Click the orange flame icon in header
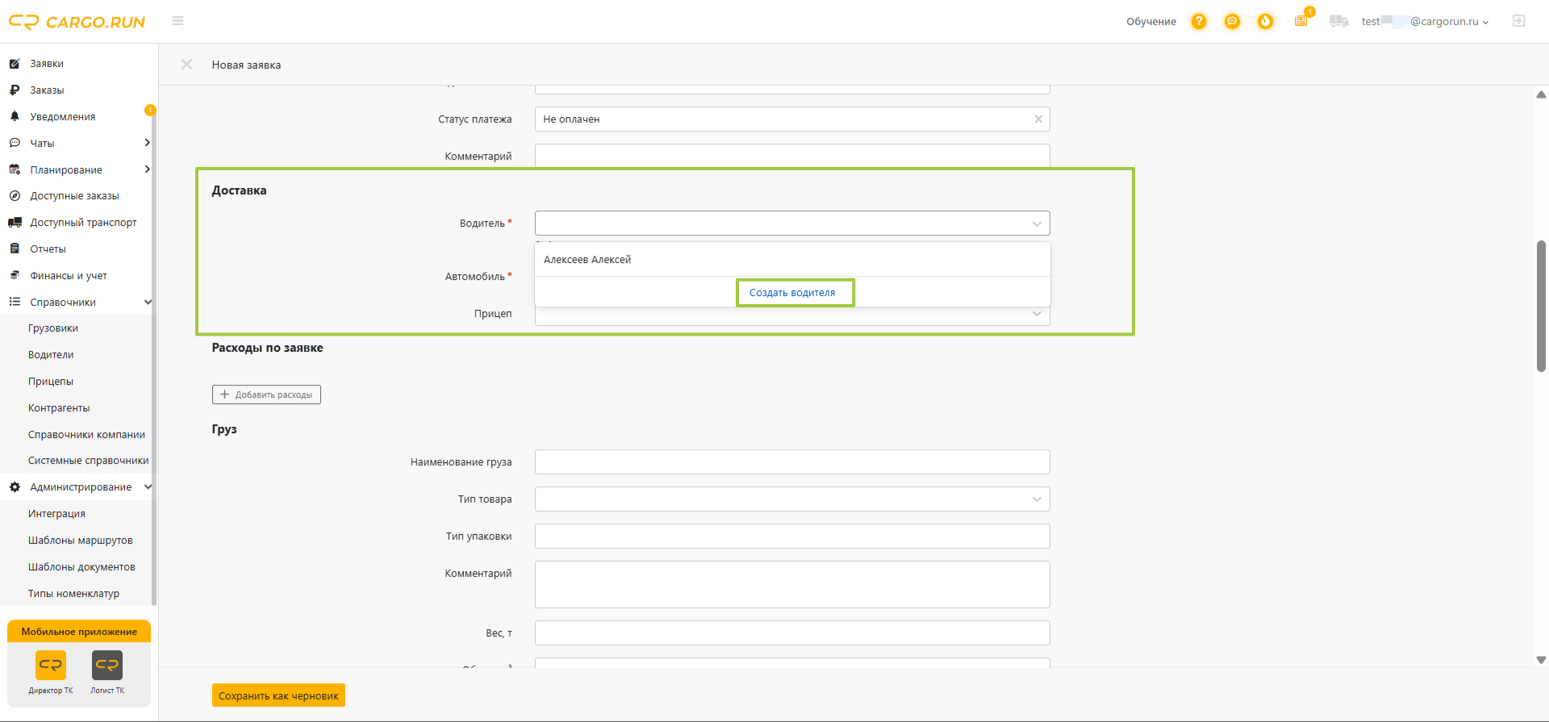The width and height of the screenshot is (1549, 722). pos(1265,22)
